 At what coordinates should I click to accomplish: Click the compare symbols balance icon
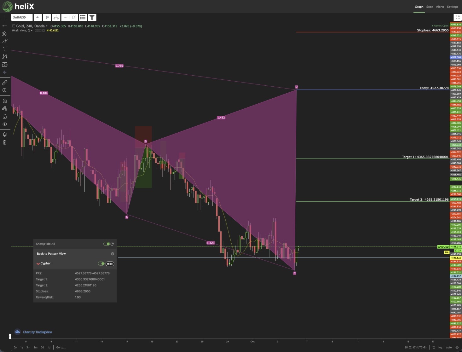coord(56,17)
